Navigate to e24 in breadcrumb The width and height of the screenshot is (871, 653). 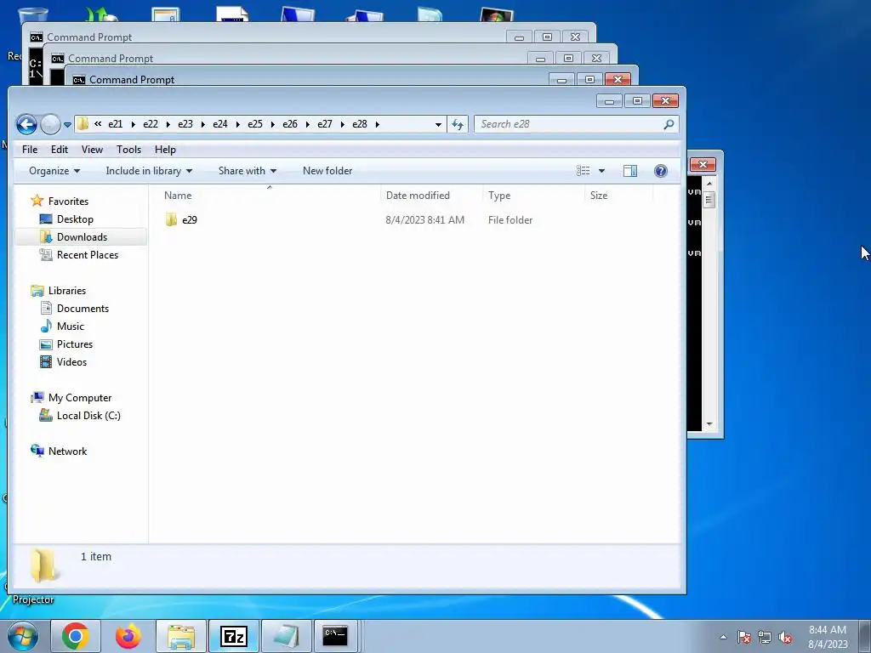click(220, 124)
